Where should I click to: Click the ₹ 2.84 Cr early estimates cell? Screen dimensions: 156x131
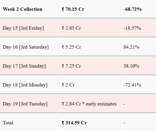89,104
